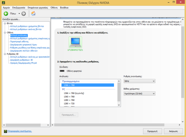The width and height of the screenshot is (186, 137).
Task: Open the Βοήθεια menu
Action: pos(64,8)
